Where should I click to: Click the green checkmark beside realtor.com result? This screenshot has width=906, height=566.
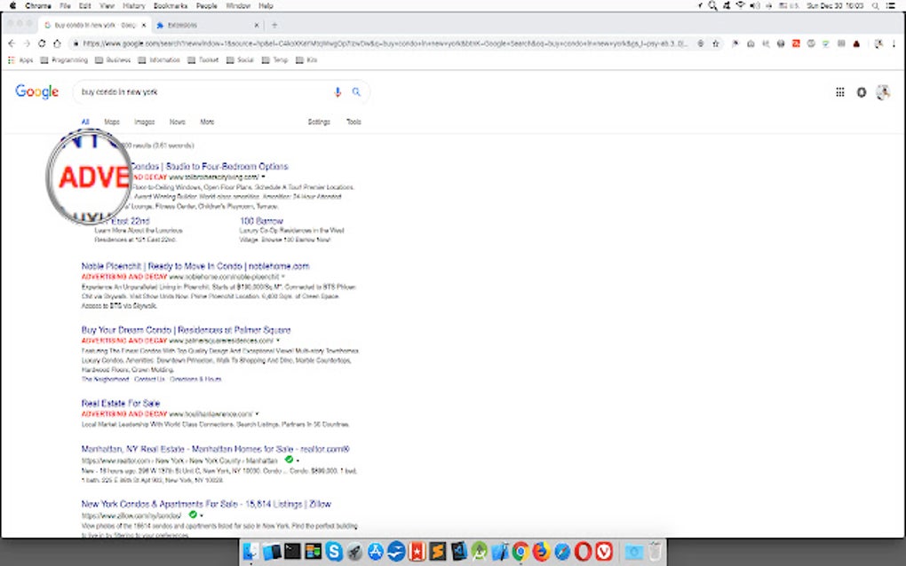(289, 460)
